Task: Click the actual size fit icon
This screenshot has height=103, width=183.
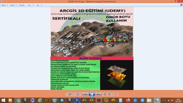Action: [x=78, y=94]
